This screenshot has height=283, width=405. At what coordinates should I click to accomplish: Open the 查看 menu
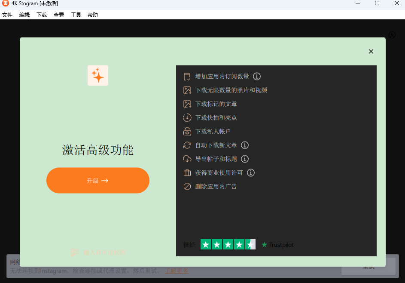(59, 15)
